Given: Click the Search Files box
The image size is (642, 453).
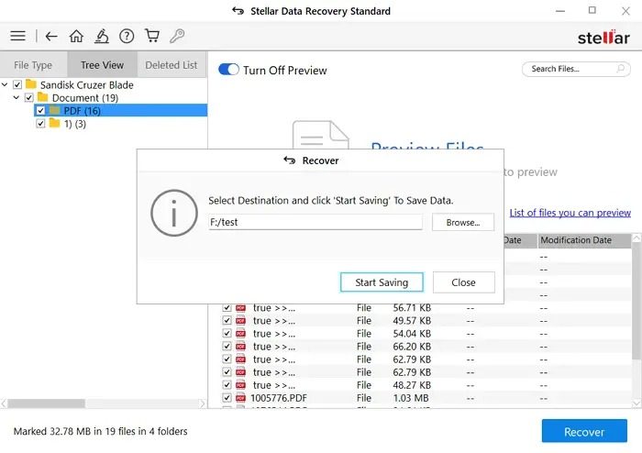Looking at the screenshot, I should coord(576,69).
